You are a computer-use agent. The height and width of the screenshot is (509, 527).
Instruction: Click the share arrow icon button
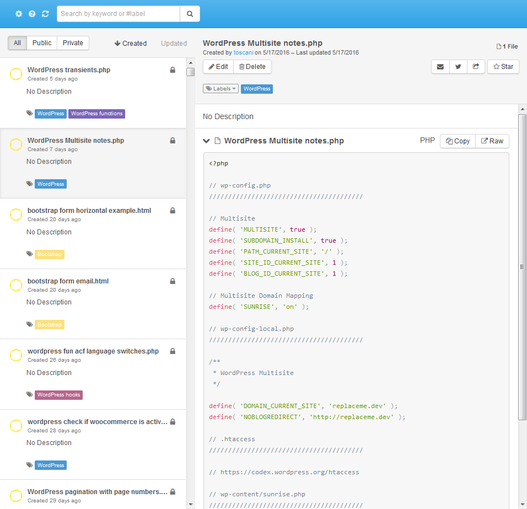pyautogui.click(x=476, y=67)
